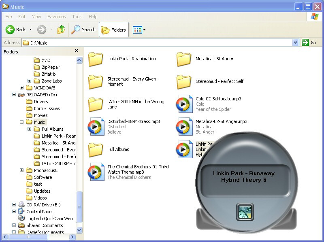Select the Cold-02-Suffocate.mp3 media icon

pyautogui.click(x=184, y=104)
